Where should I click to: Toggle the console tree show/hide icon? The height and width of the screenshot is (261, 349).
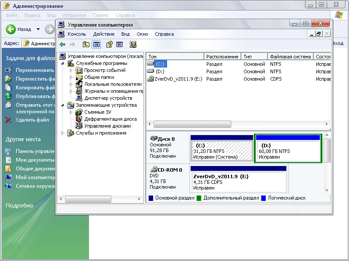[96, 44]
